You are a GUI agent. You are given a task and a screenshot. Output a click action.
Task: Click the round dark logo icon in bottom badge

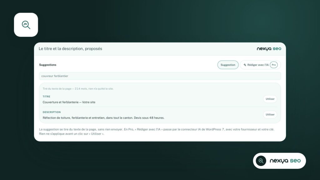[x=261, y=161]
